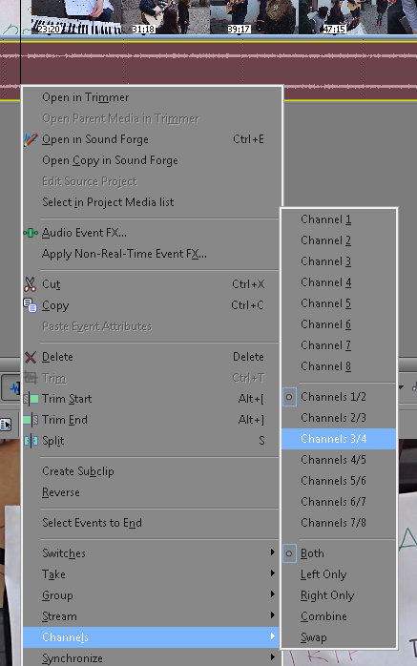
Task: Expand the Stream submenu arrow
Action: [273, 615]
